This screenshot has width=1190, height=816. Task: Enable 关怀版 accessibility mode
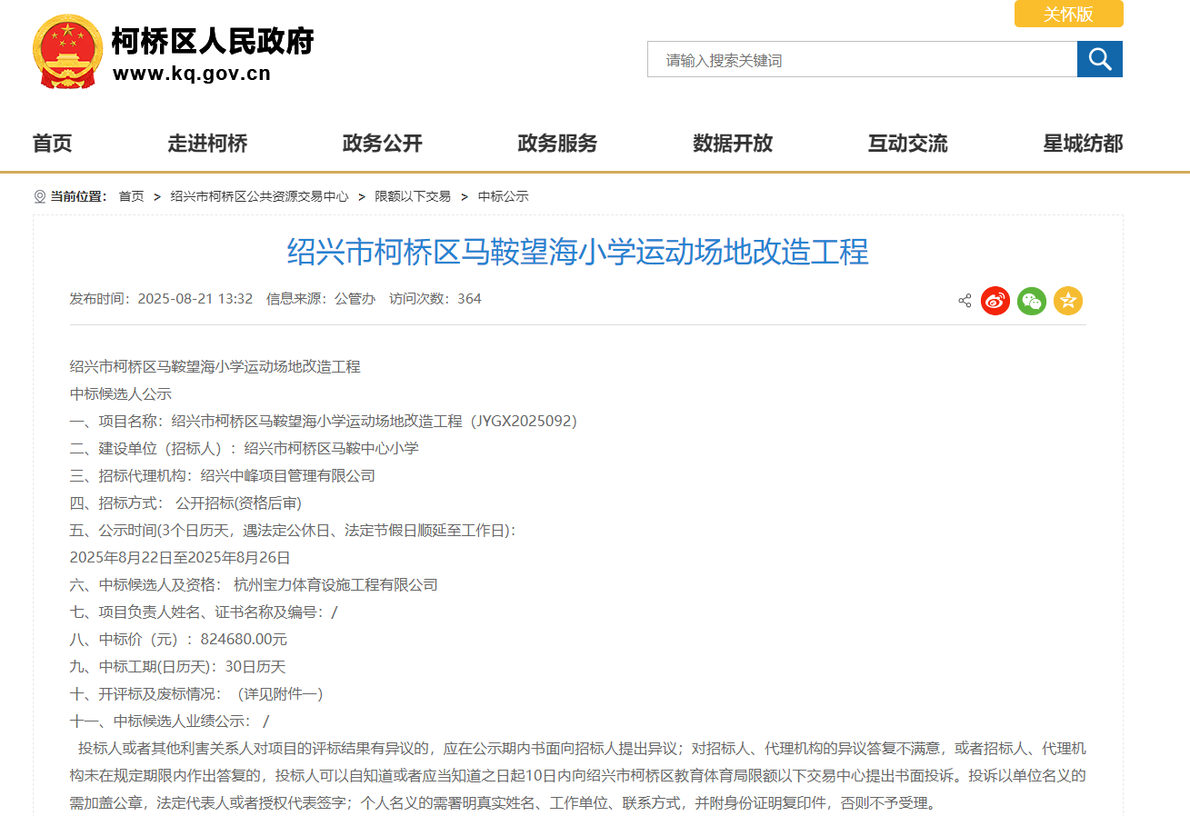[x=1068, y=15]
